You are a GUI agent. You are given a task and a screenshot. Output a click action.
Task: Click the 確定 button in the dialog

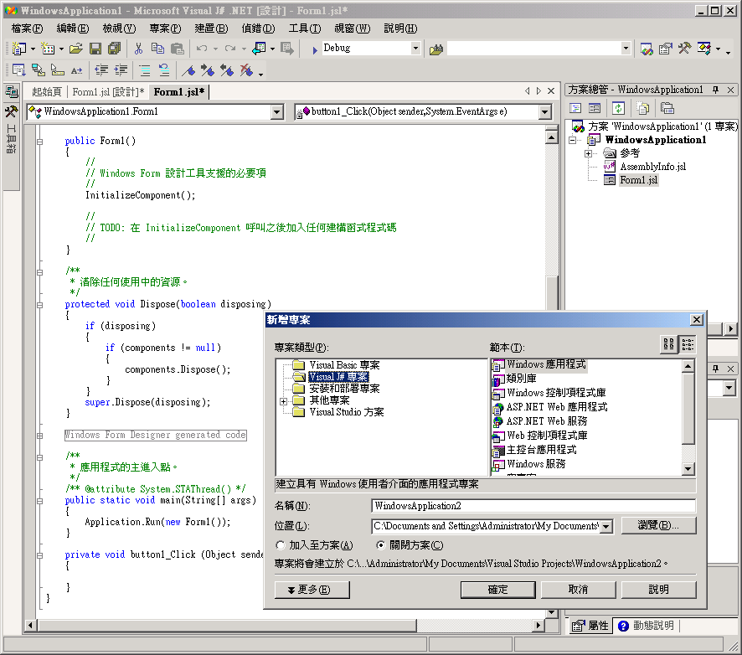[x=497, y=590]
